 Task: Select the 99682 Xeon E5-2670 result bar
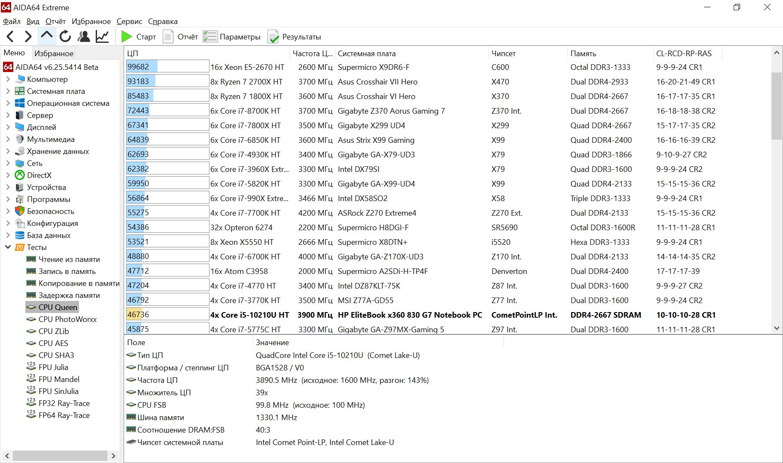click(167, 67)
